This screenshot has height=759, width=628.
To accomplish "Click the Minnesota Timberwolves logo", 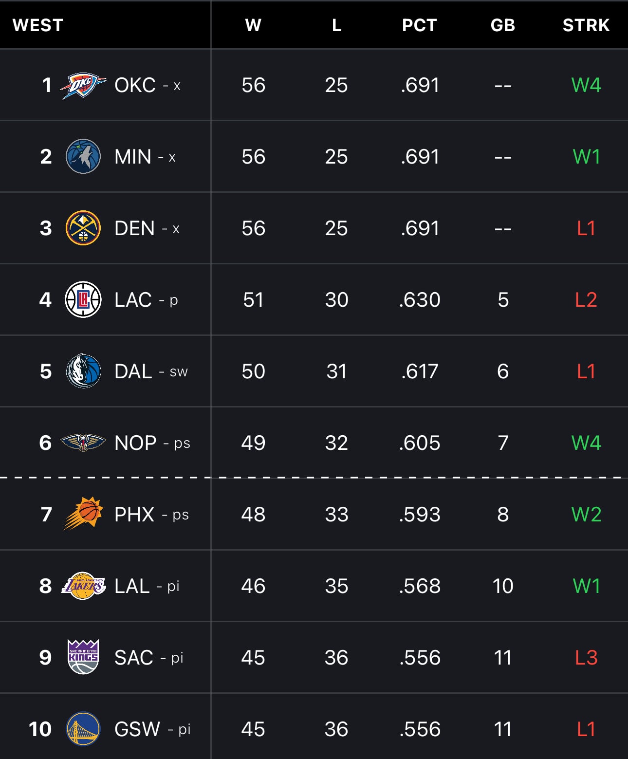I will tap(83, 157).
